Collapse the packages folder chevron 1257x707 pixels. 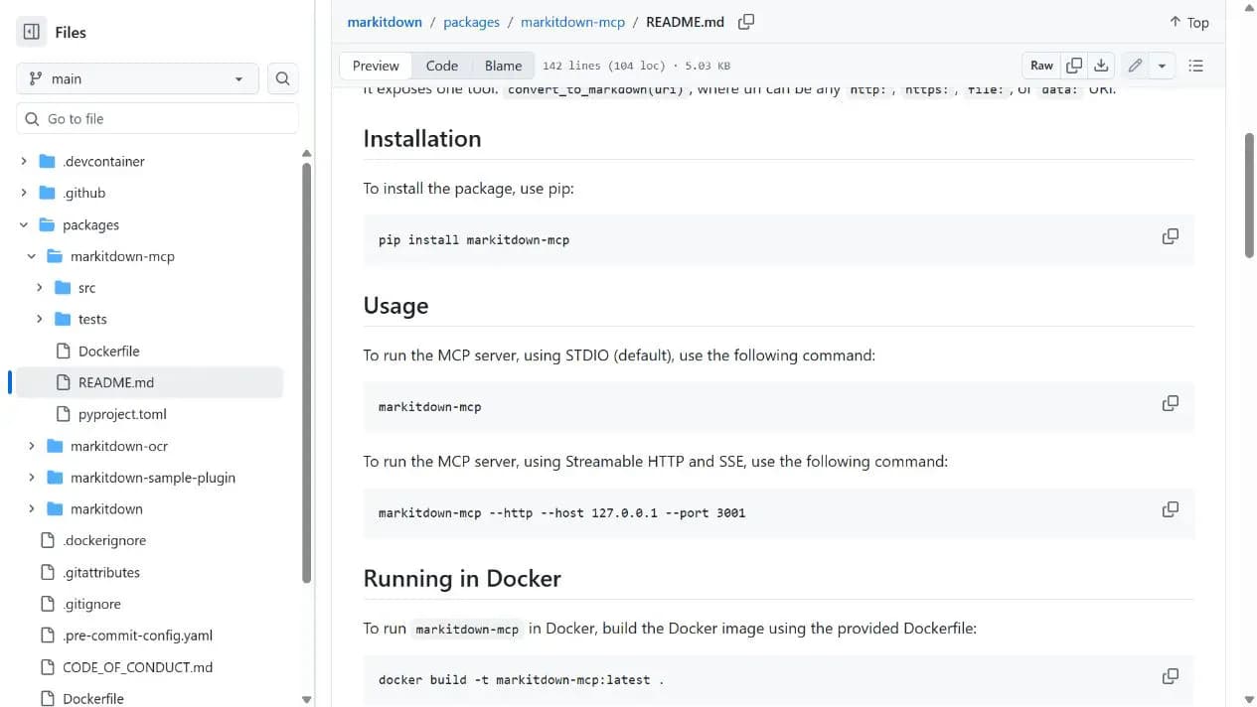24,224
